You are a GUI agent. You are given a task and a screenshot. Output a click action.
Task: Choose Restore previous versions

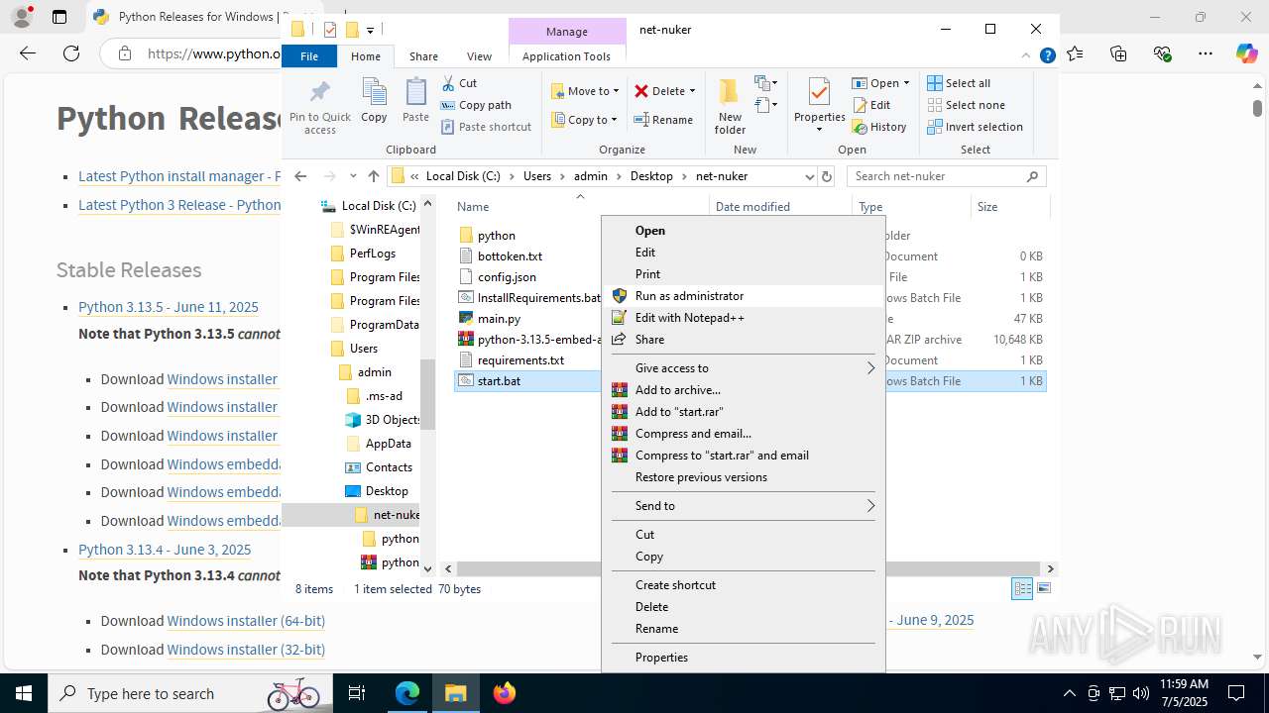(x=744, y=476)
